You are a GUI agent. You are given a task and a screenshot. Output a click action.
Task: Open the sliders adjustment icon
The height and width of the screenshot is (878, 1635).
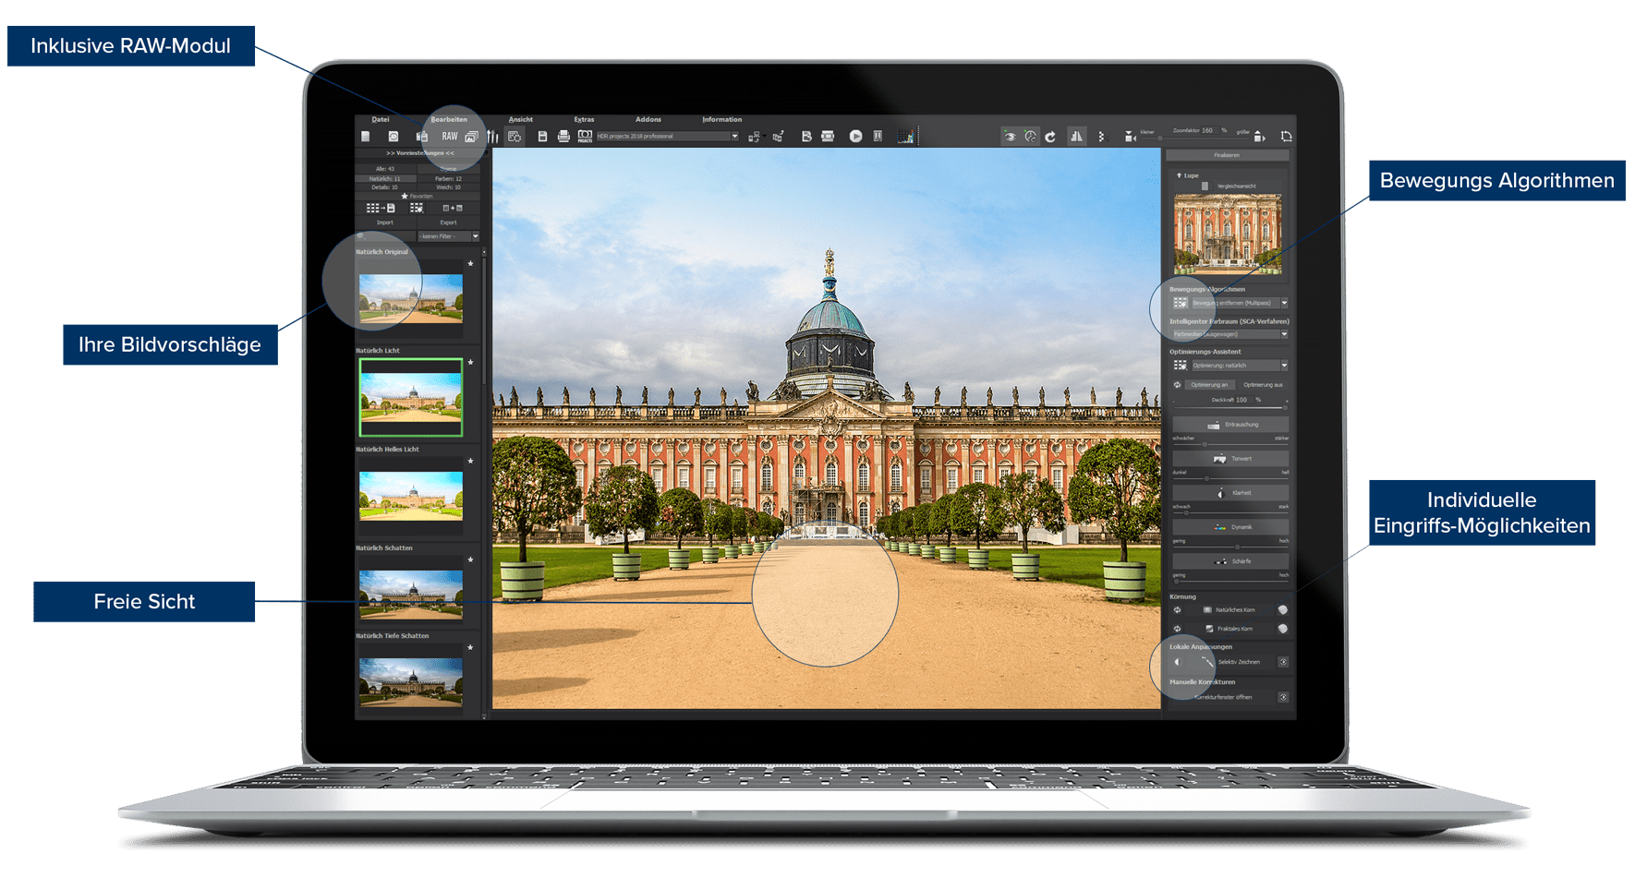(x=492, y=137)
